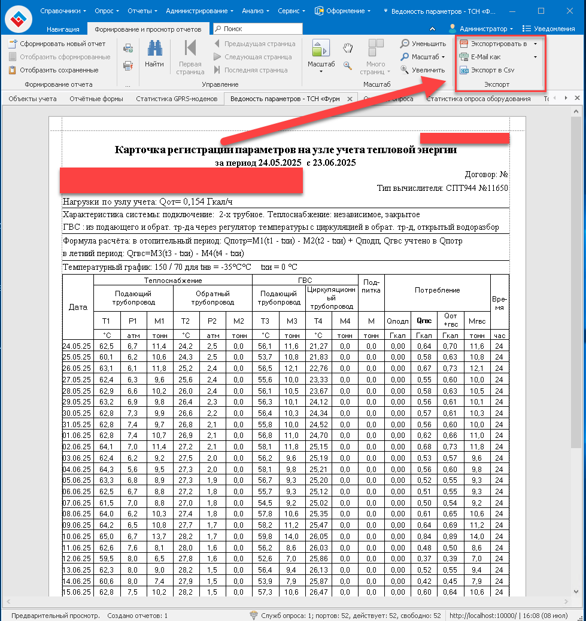The width and height of the screenshot is (586, 621).
Task: Switch to the Навигация ribbon tab
Action: pyautogui.click(x=63, y=29)
